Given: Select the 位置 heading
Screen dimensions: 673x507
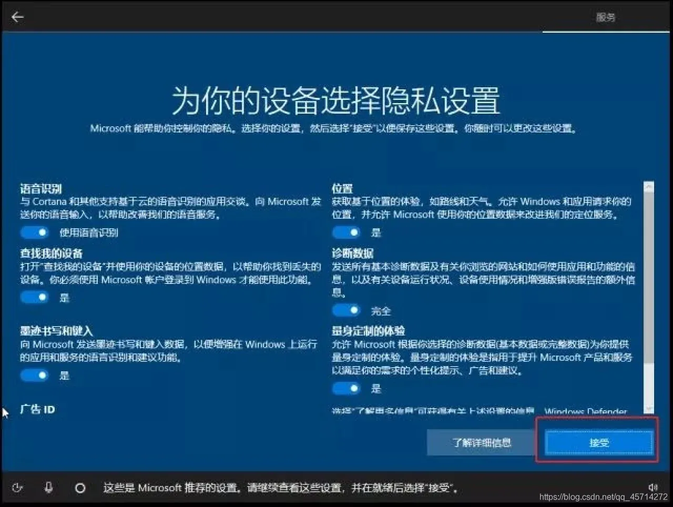Looking at the screenshot, I should (342, 188).
